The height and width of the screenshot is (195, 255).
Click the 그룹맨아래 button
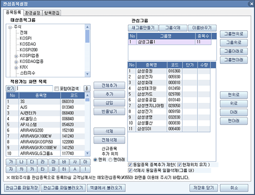tap(234, 60)
